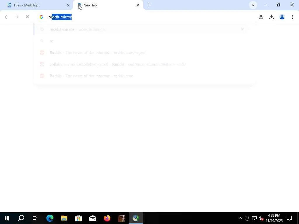This screenshot has height=224, width=299.
Task: Open Microsoft Store from taskbar
Action: coord(78,218)
